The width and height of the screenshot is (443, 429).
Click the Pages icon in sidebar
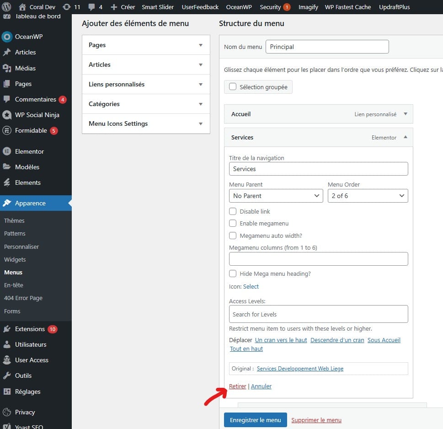[x=7, y=84]
